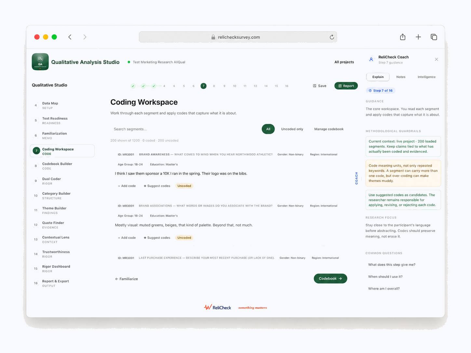Image resolution: width=471 pixels, height=353 pixels.
Task: Switch to the Intelligence tab
Action: (x=426, y=77)
